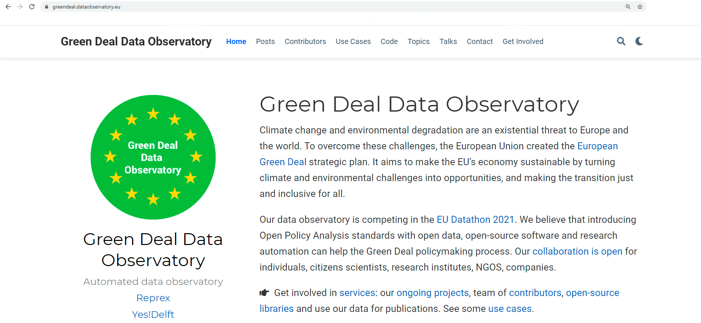Refresh the page with reload icon
Image resolution: width=701 pixels, height=323 pixels.
point(32,6)
